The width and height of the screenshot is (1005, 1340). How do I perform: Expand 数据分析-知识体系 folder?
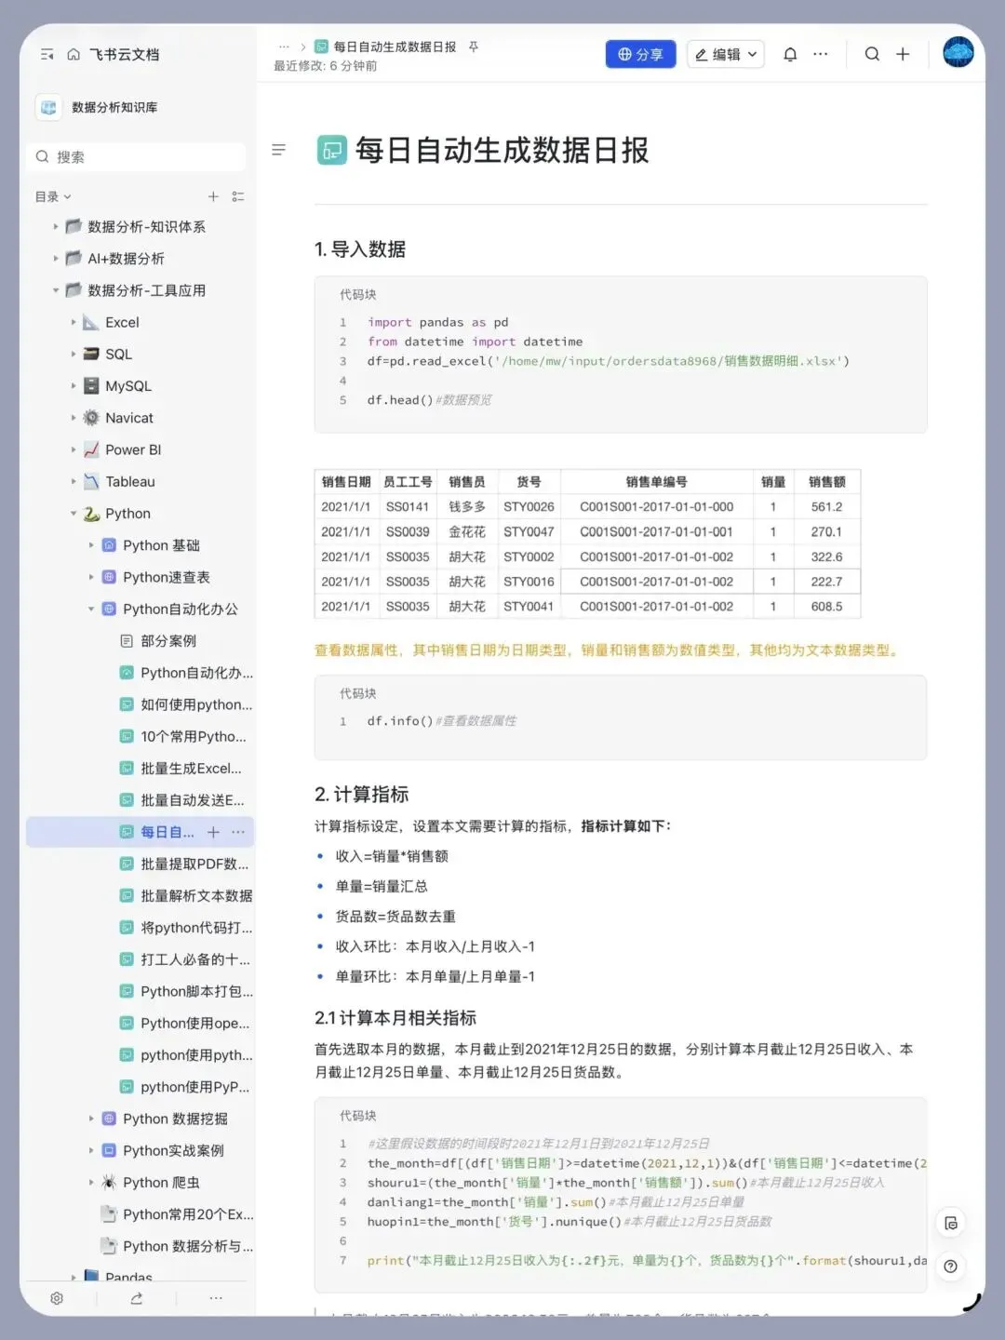55,226
